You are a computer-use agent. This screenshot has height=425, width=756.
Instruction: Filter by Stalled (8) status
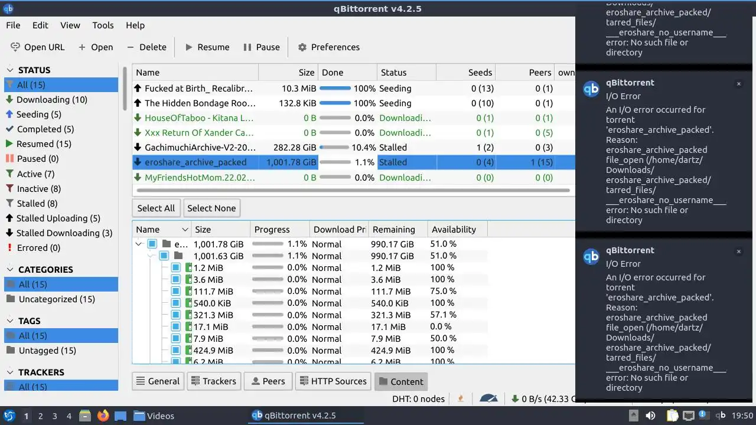[x=31, y=204]
